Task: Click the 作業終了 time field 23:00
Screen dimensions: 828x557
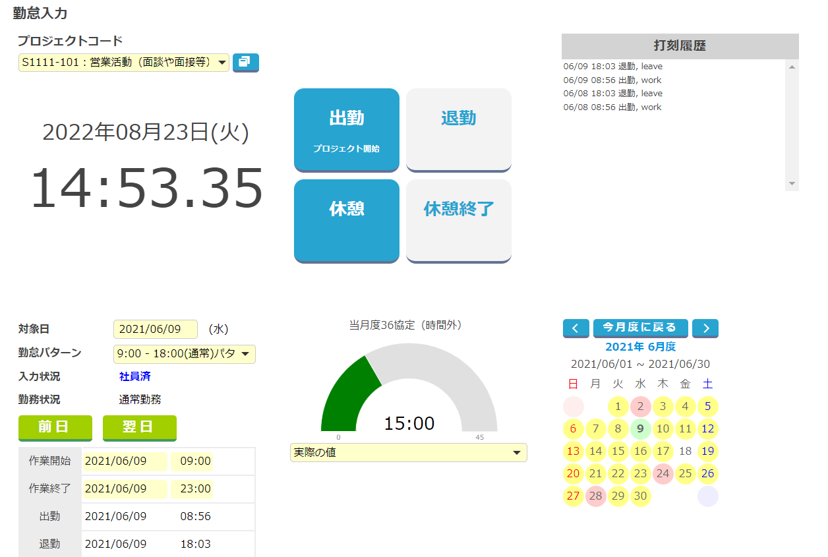Action: point(192,489)
